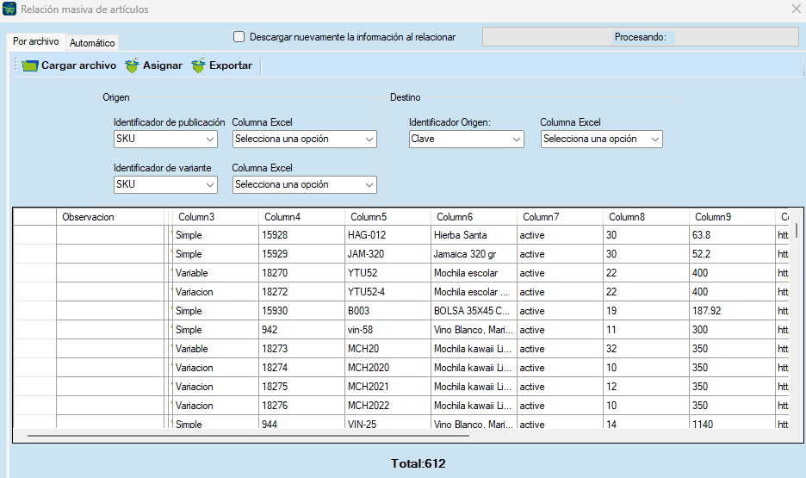Click the Cargar archivo folder icon
The image size is (806, 478).
pyautogui.click(x=30, y=65)
